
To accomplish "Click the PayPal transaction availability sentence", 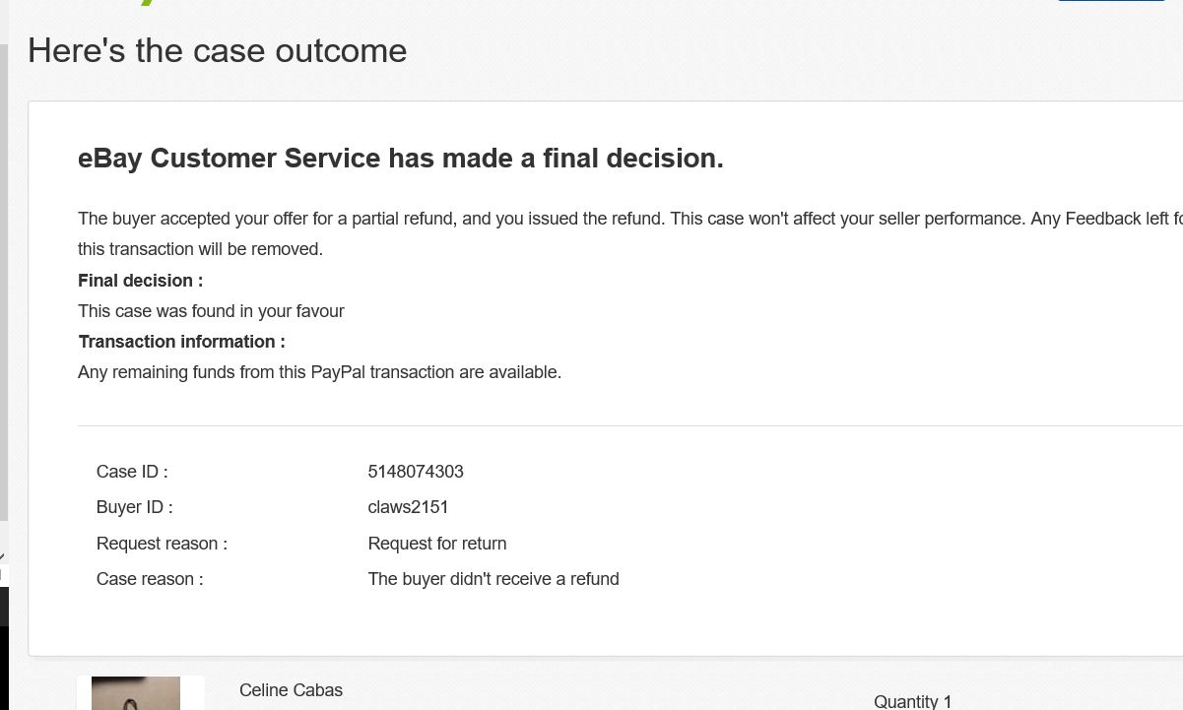I will (x=319, y=372).
